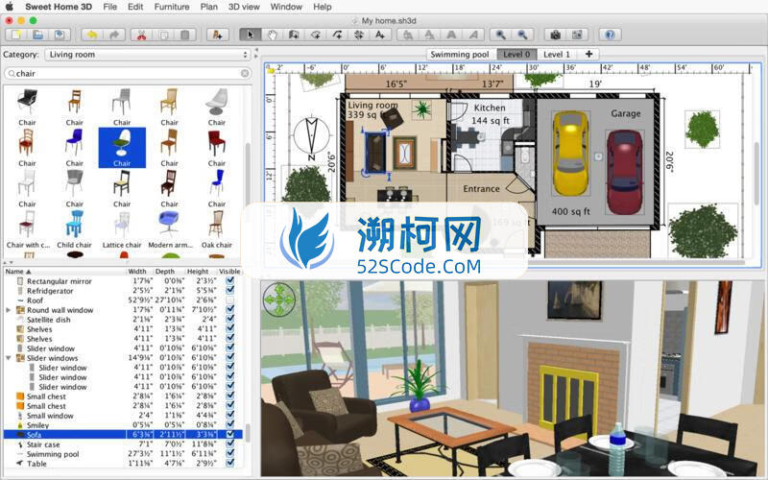Viewport: 768px width, 480px height.
Task: Click the Height column header
Action: point(198,272)
